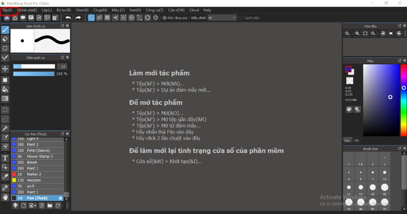Image resolution: width=407 pixels, height=214 pixels.
Task: Pick a hue on the hue bar
Action: pos(404,100)
